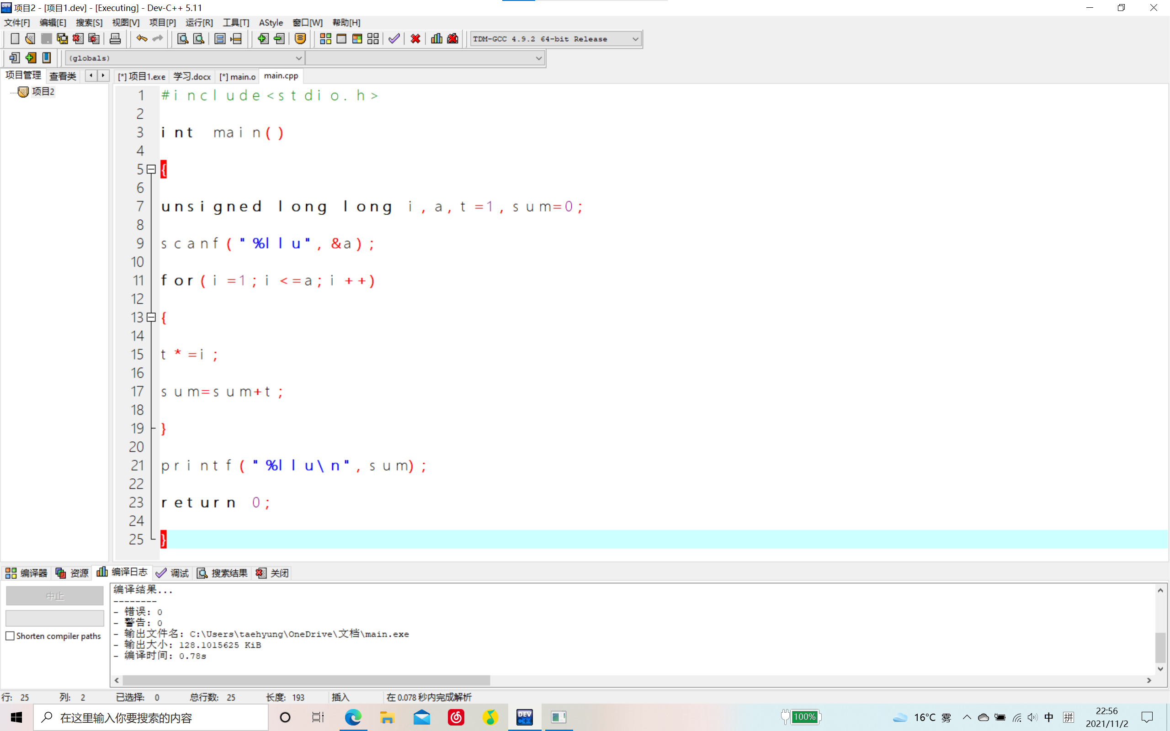
Task: Switch to the 学习.docx tab
Action: pos(192,76)
